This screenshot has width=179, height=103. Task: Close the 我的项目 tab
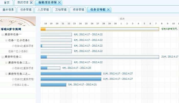(31, 3)
